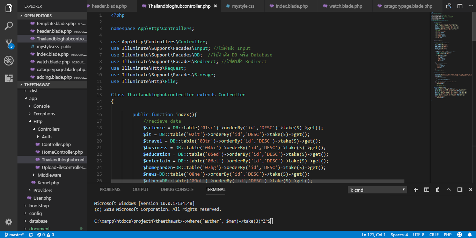Split the editor with split icon
Viewport: 476px width, 238px height.
click(x=460, y=6)
